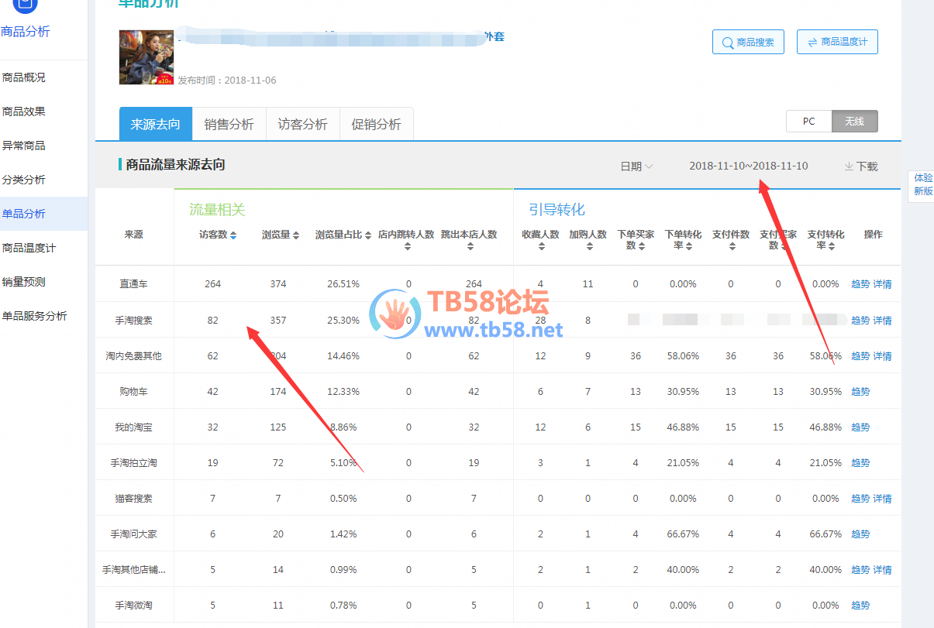934x628 pixels.
Task: Open 详情 link for 手淘其他店铺 row
Action: click(883, 570)
